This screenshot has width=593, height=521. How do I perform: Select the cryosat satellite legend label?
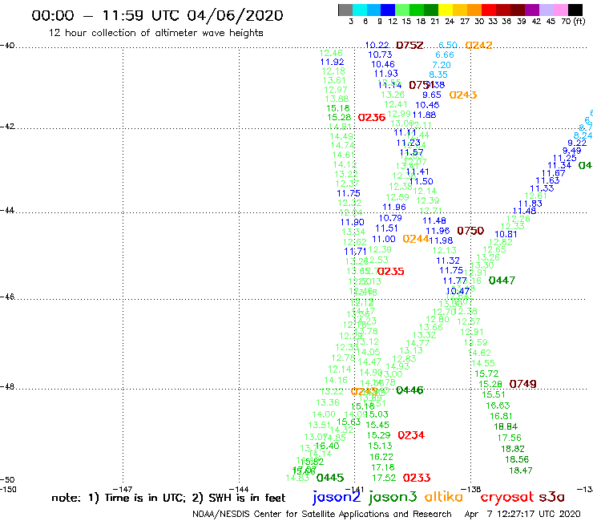tap(507, 497)
